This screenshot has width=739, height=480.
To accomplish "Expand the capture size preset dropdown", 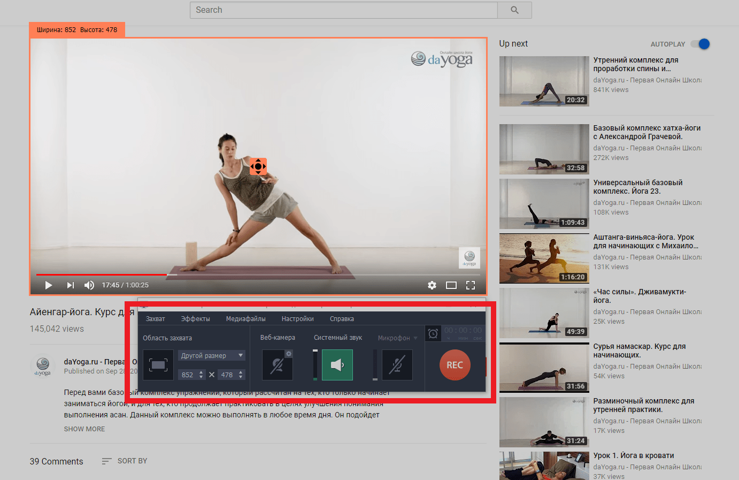I will [x=212, y=356].
